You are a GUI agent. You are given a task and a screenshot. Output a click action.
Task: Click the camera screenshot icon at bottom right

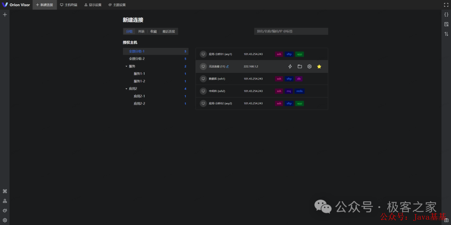click(x=446, y=220)
